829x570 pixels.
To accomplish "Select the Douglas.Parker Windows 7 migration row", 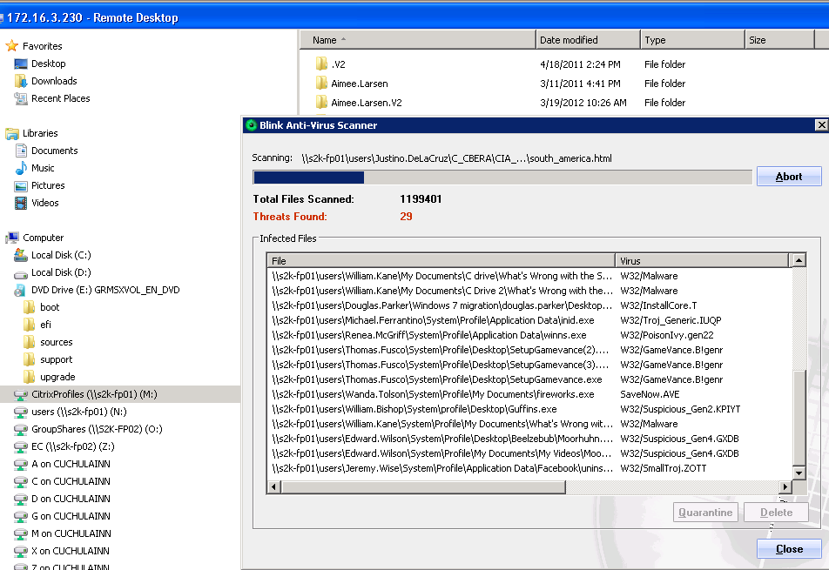I will 529,305.
